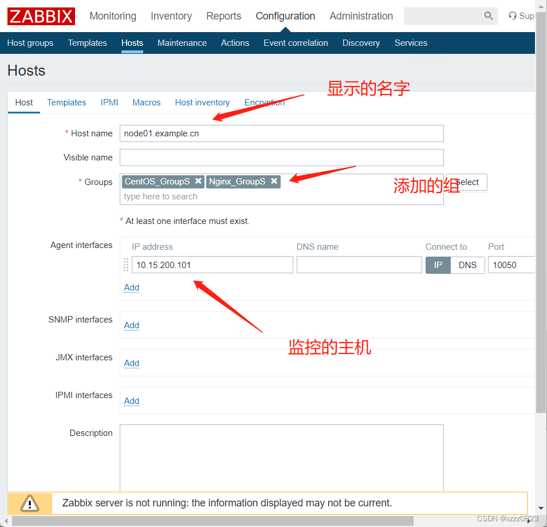Viewport: 547px width, 527px height.
Task: Focus the Host name field
Action: (282, 133)
